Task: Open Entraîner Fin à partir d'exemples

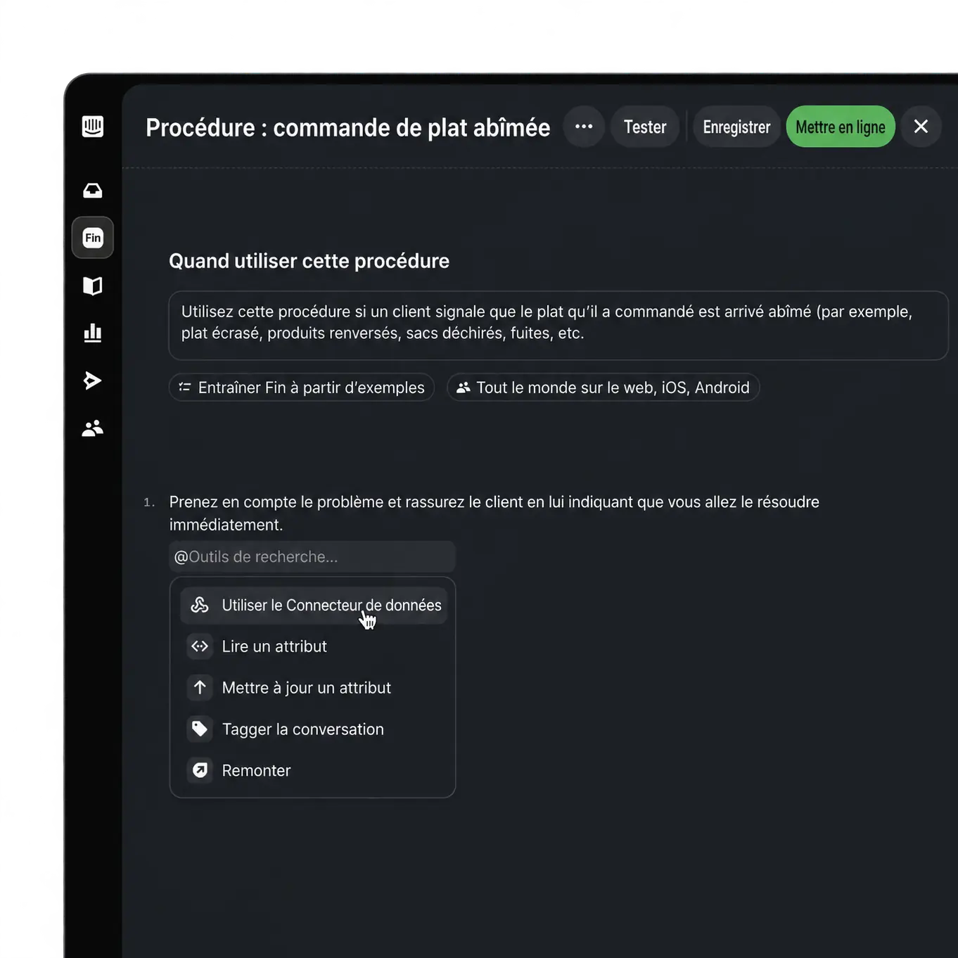Action: click(x=302, y=388)
